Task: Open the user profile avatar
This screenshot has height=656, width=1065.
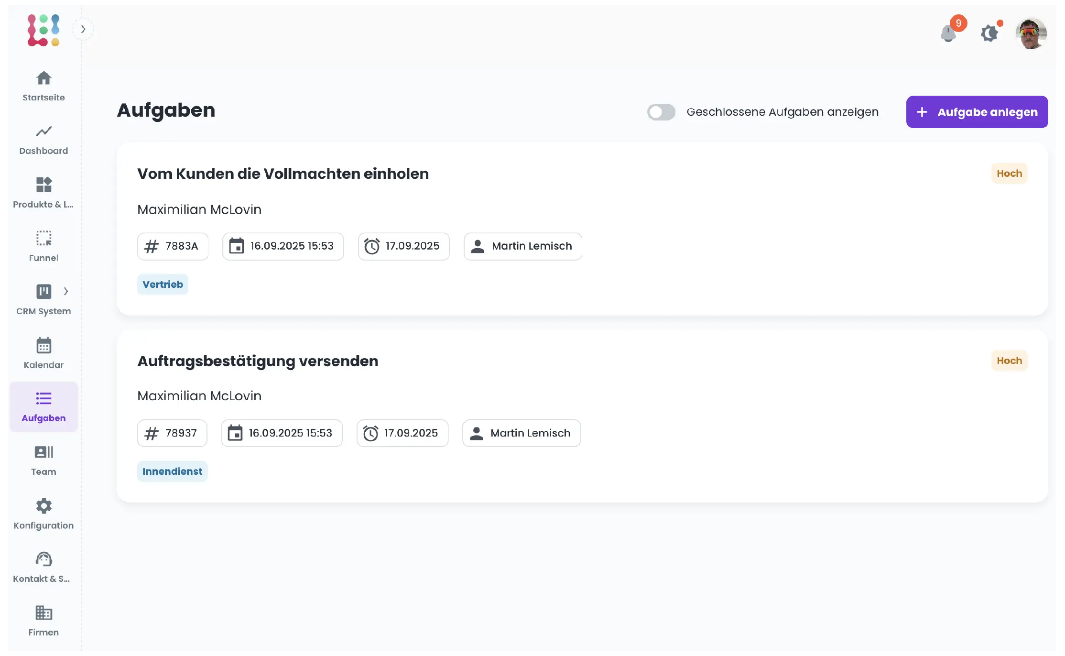Action: click(x=1031, y=33)
